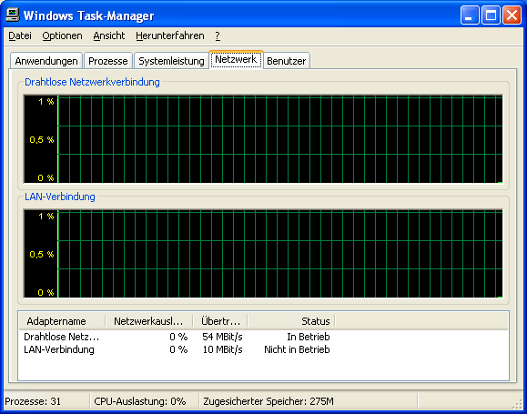The width and height of the screenshot is (527, 414).
Task: Click the Task-Manager title bar icon
Action: [x=13, y=15]
